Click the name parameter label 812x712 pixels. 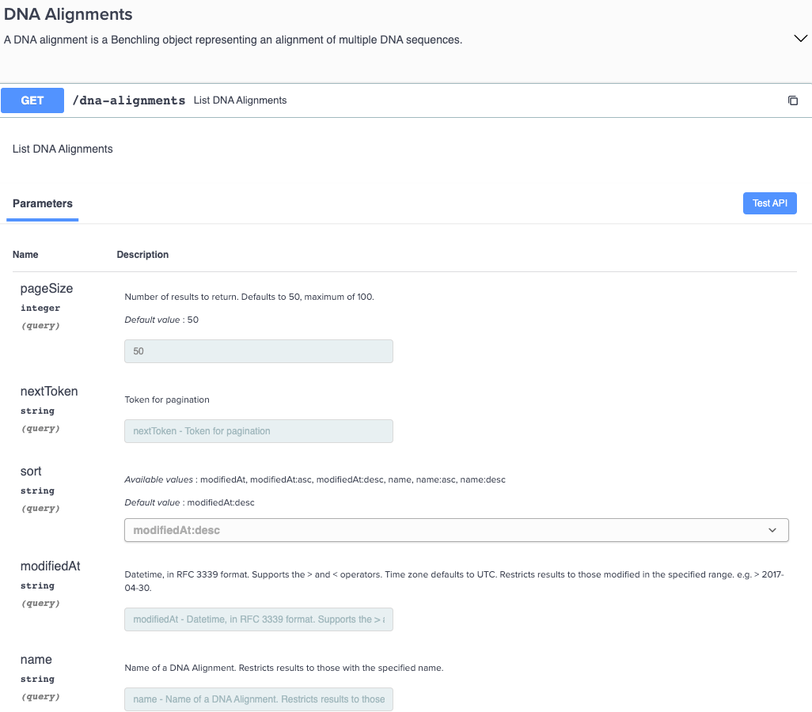coord(36,659)
